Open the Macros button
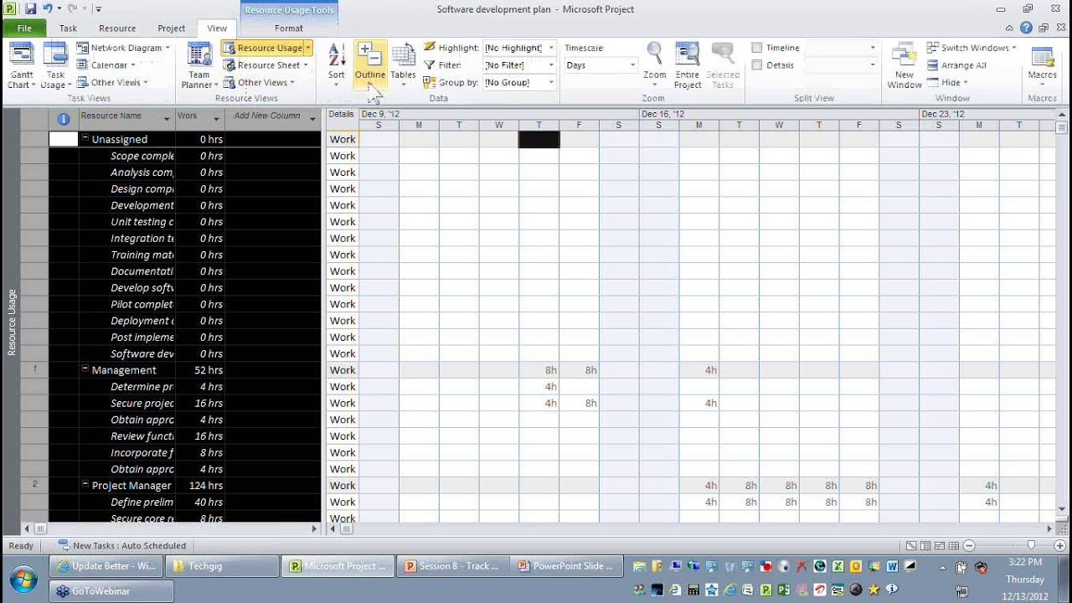1072x603 pixels. coord(1042,65)
